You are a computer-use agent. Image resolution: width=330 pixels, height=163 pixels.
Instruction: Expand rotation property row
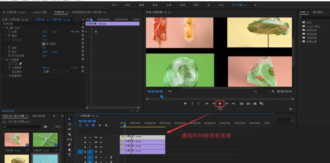pyautogui.click(x=5, y=48)
